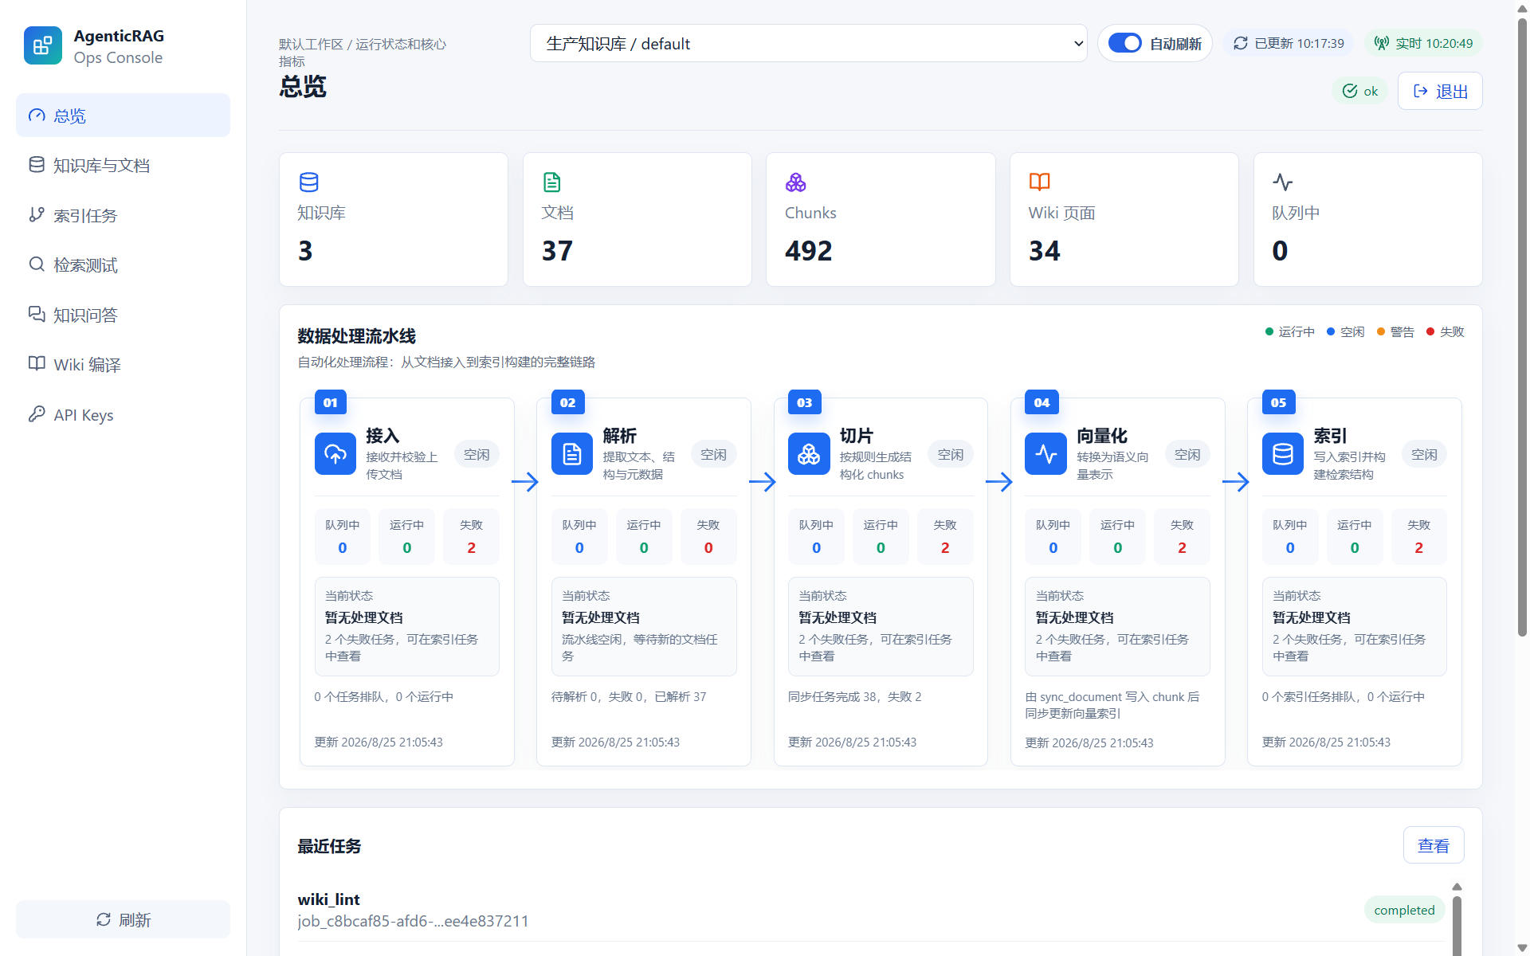Image resolution: width=1530 pixels, height=956 pixels.
Task: Open the 生产知识库 / default dropdown
Action: pyautogui.click(x=808, y=43)
